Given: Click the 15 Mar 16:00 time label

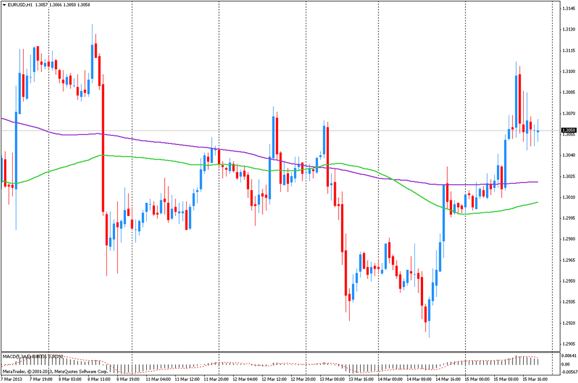Looking at the screenshot, I should pos(535,379).
